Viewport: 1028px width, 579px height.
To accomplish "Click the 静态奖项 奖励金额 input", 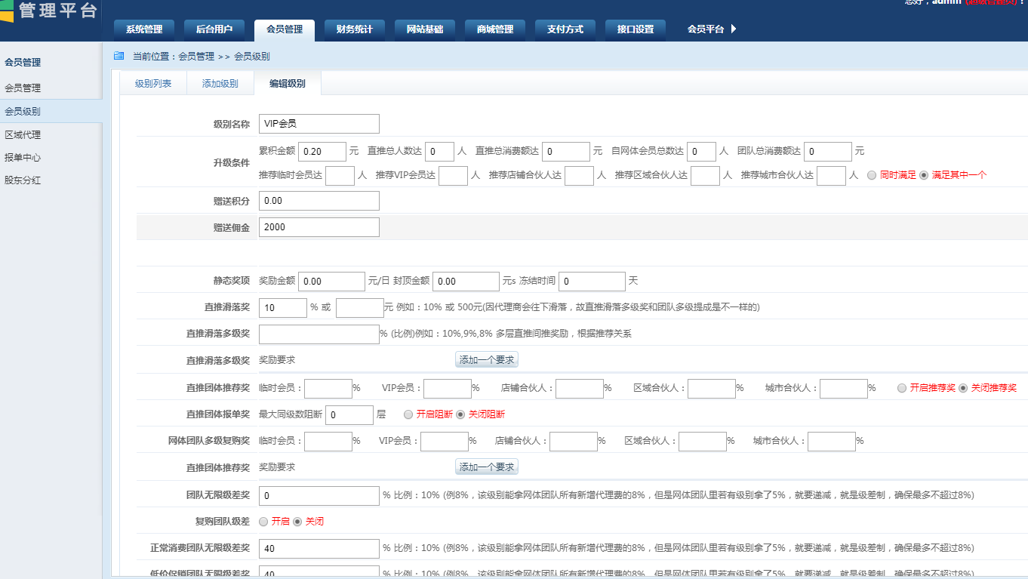I will (332, 281).
